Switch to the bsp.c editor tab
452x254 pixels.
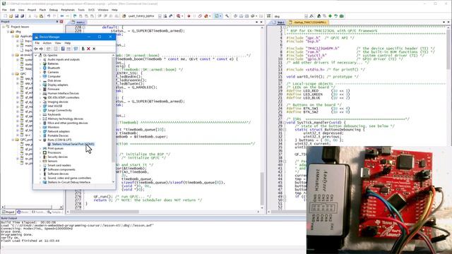[x=279, y=22]
